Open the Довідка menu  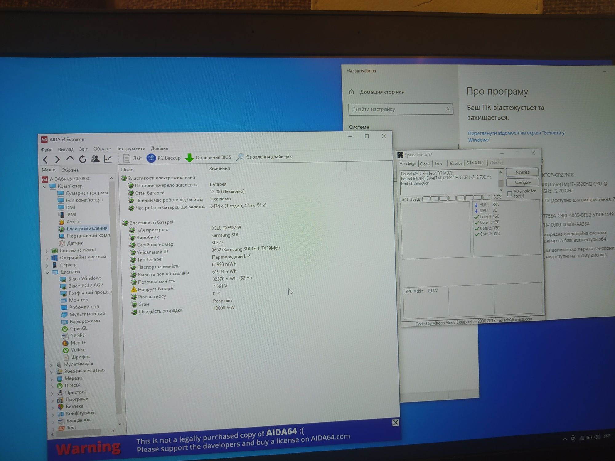(x=159, y=148)
